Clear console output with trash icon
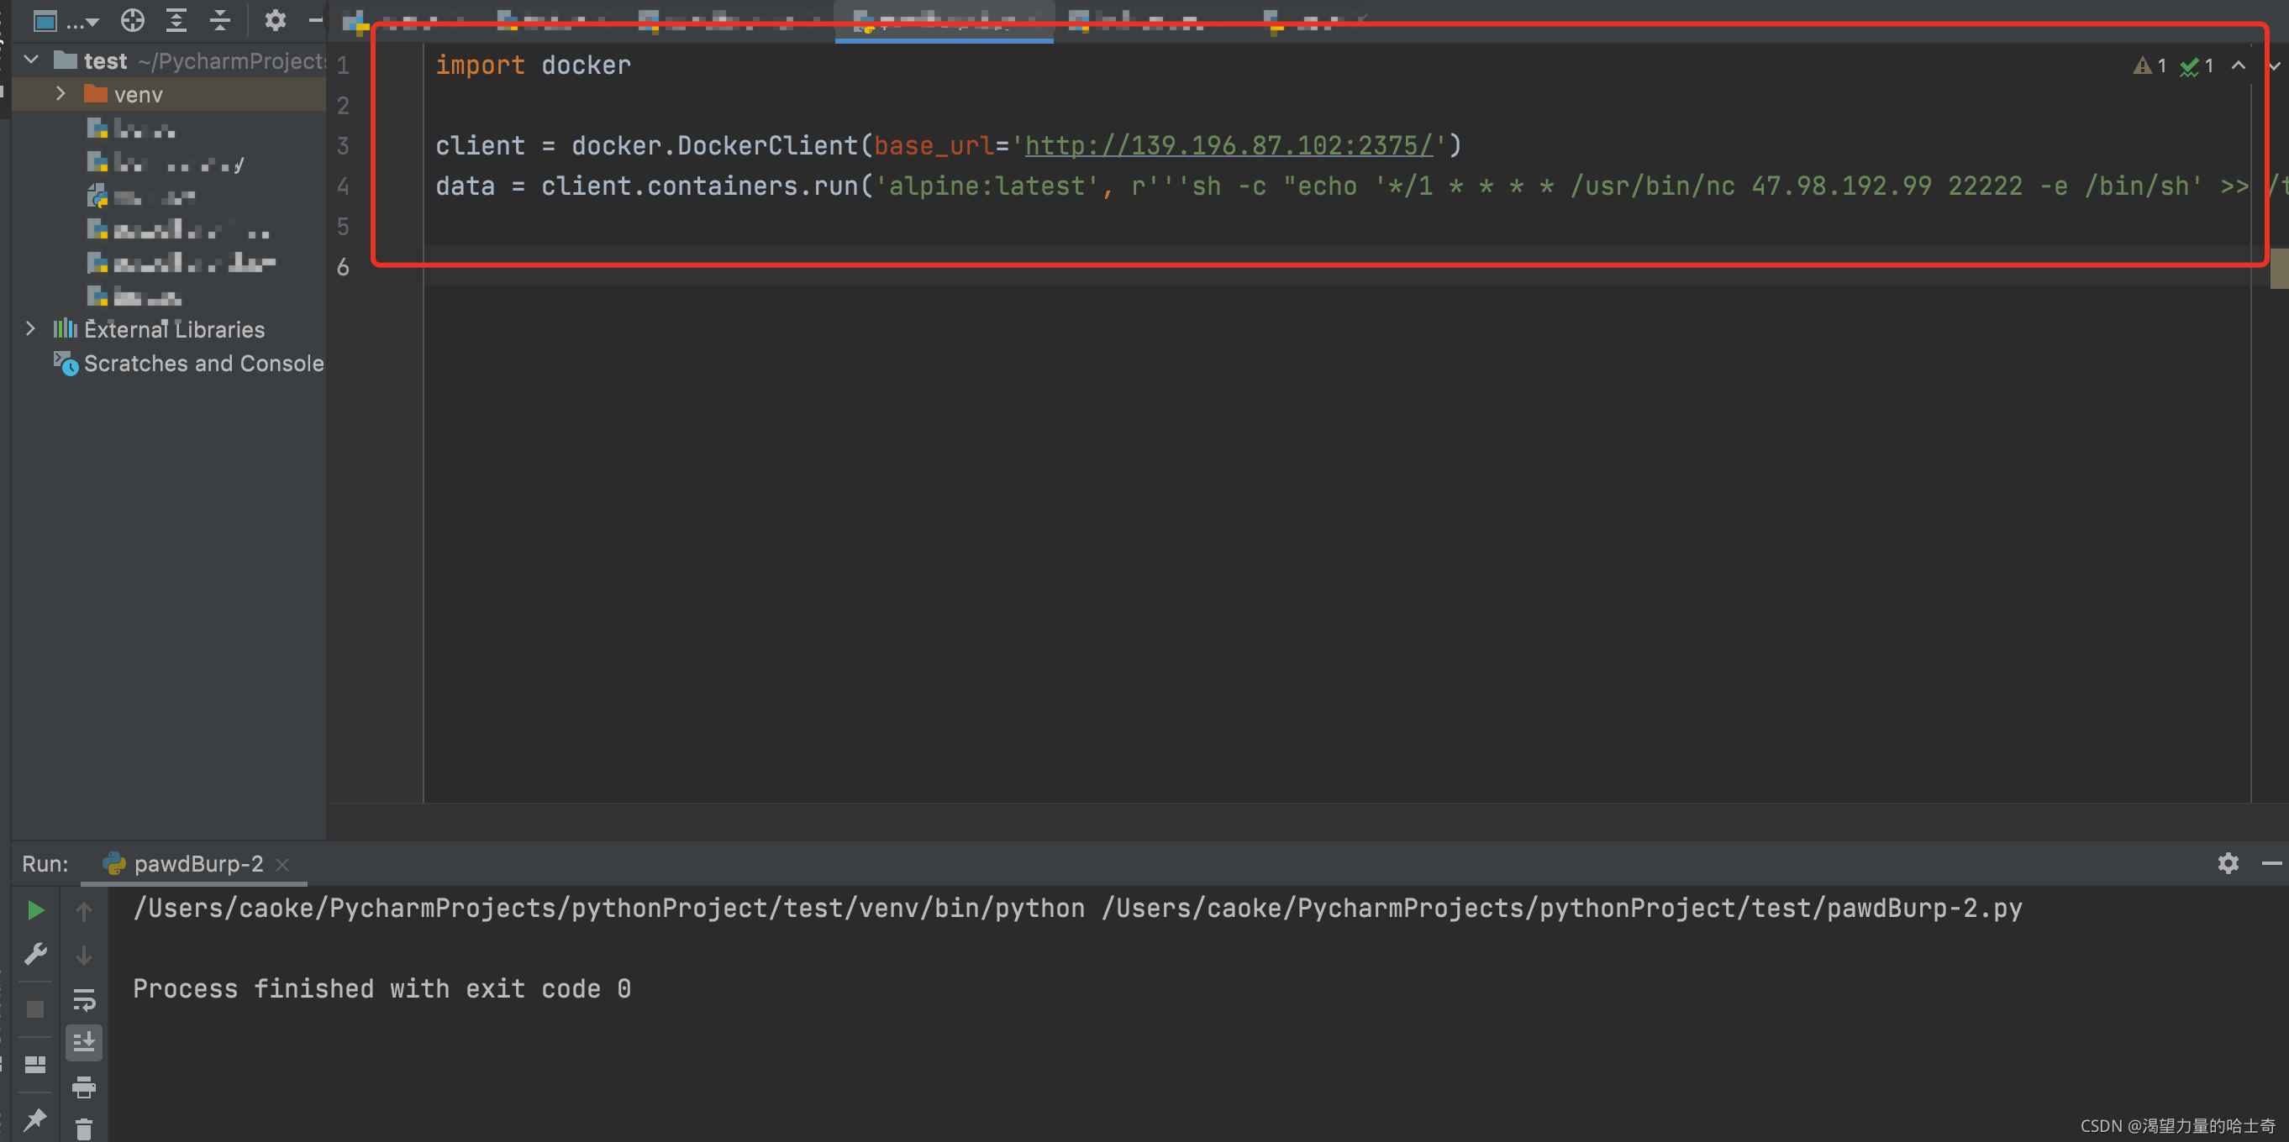This screenshot has width=2289, height=1142. [83, 1129]
